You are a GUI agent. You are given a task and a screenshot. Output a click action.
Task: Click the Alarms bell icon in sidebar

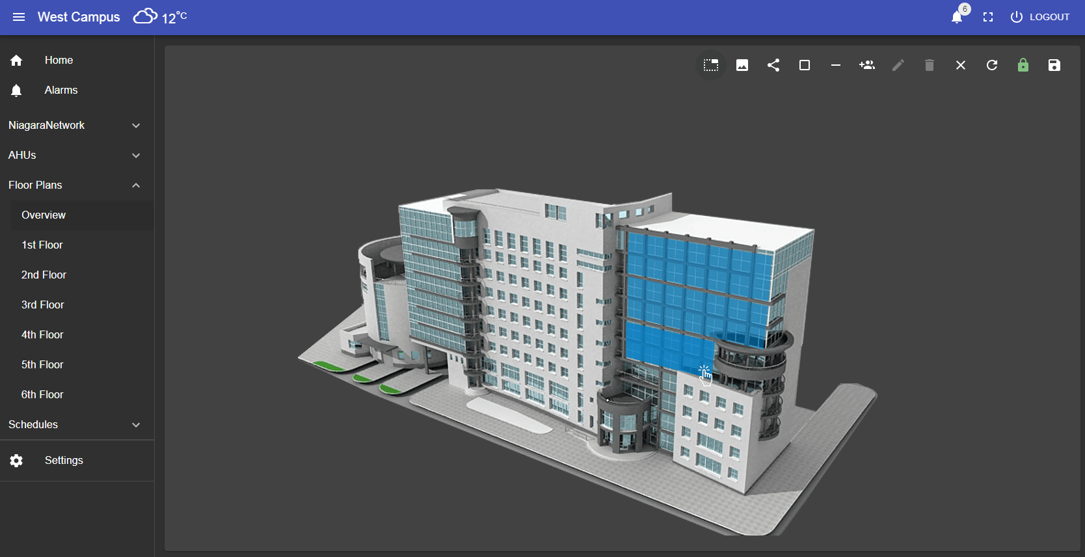click(16, 90)
